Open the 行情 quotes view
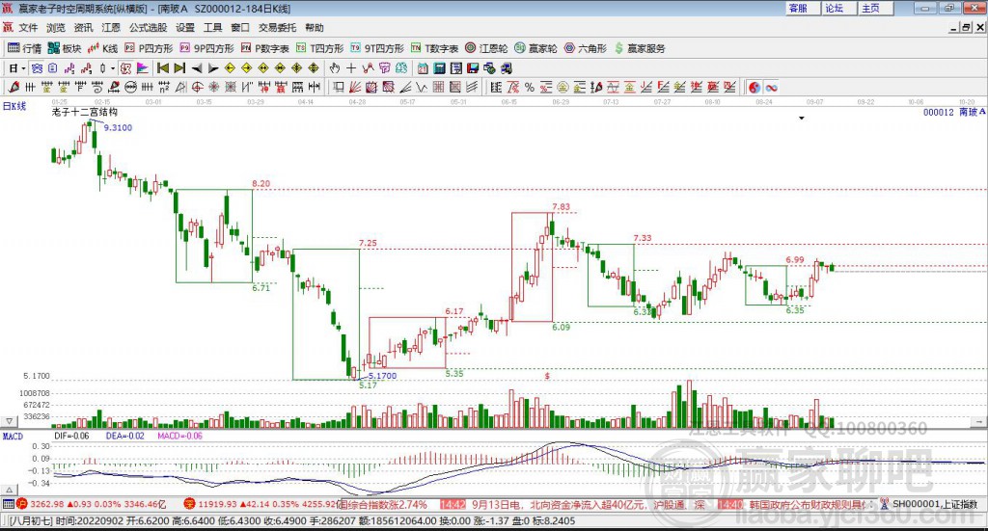This screenshot has width=988, height=531. click(x=24, y=48)
